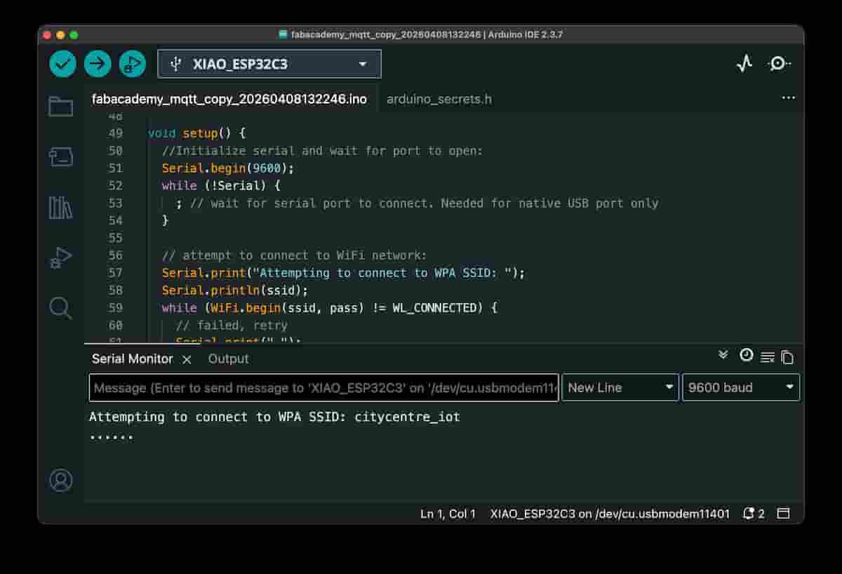Screen dimensions: 842x574
Task: Click the WiFi.begin(ssid, pass) code line
Action: click(x=330, y=308)
